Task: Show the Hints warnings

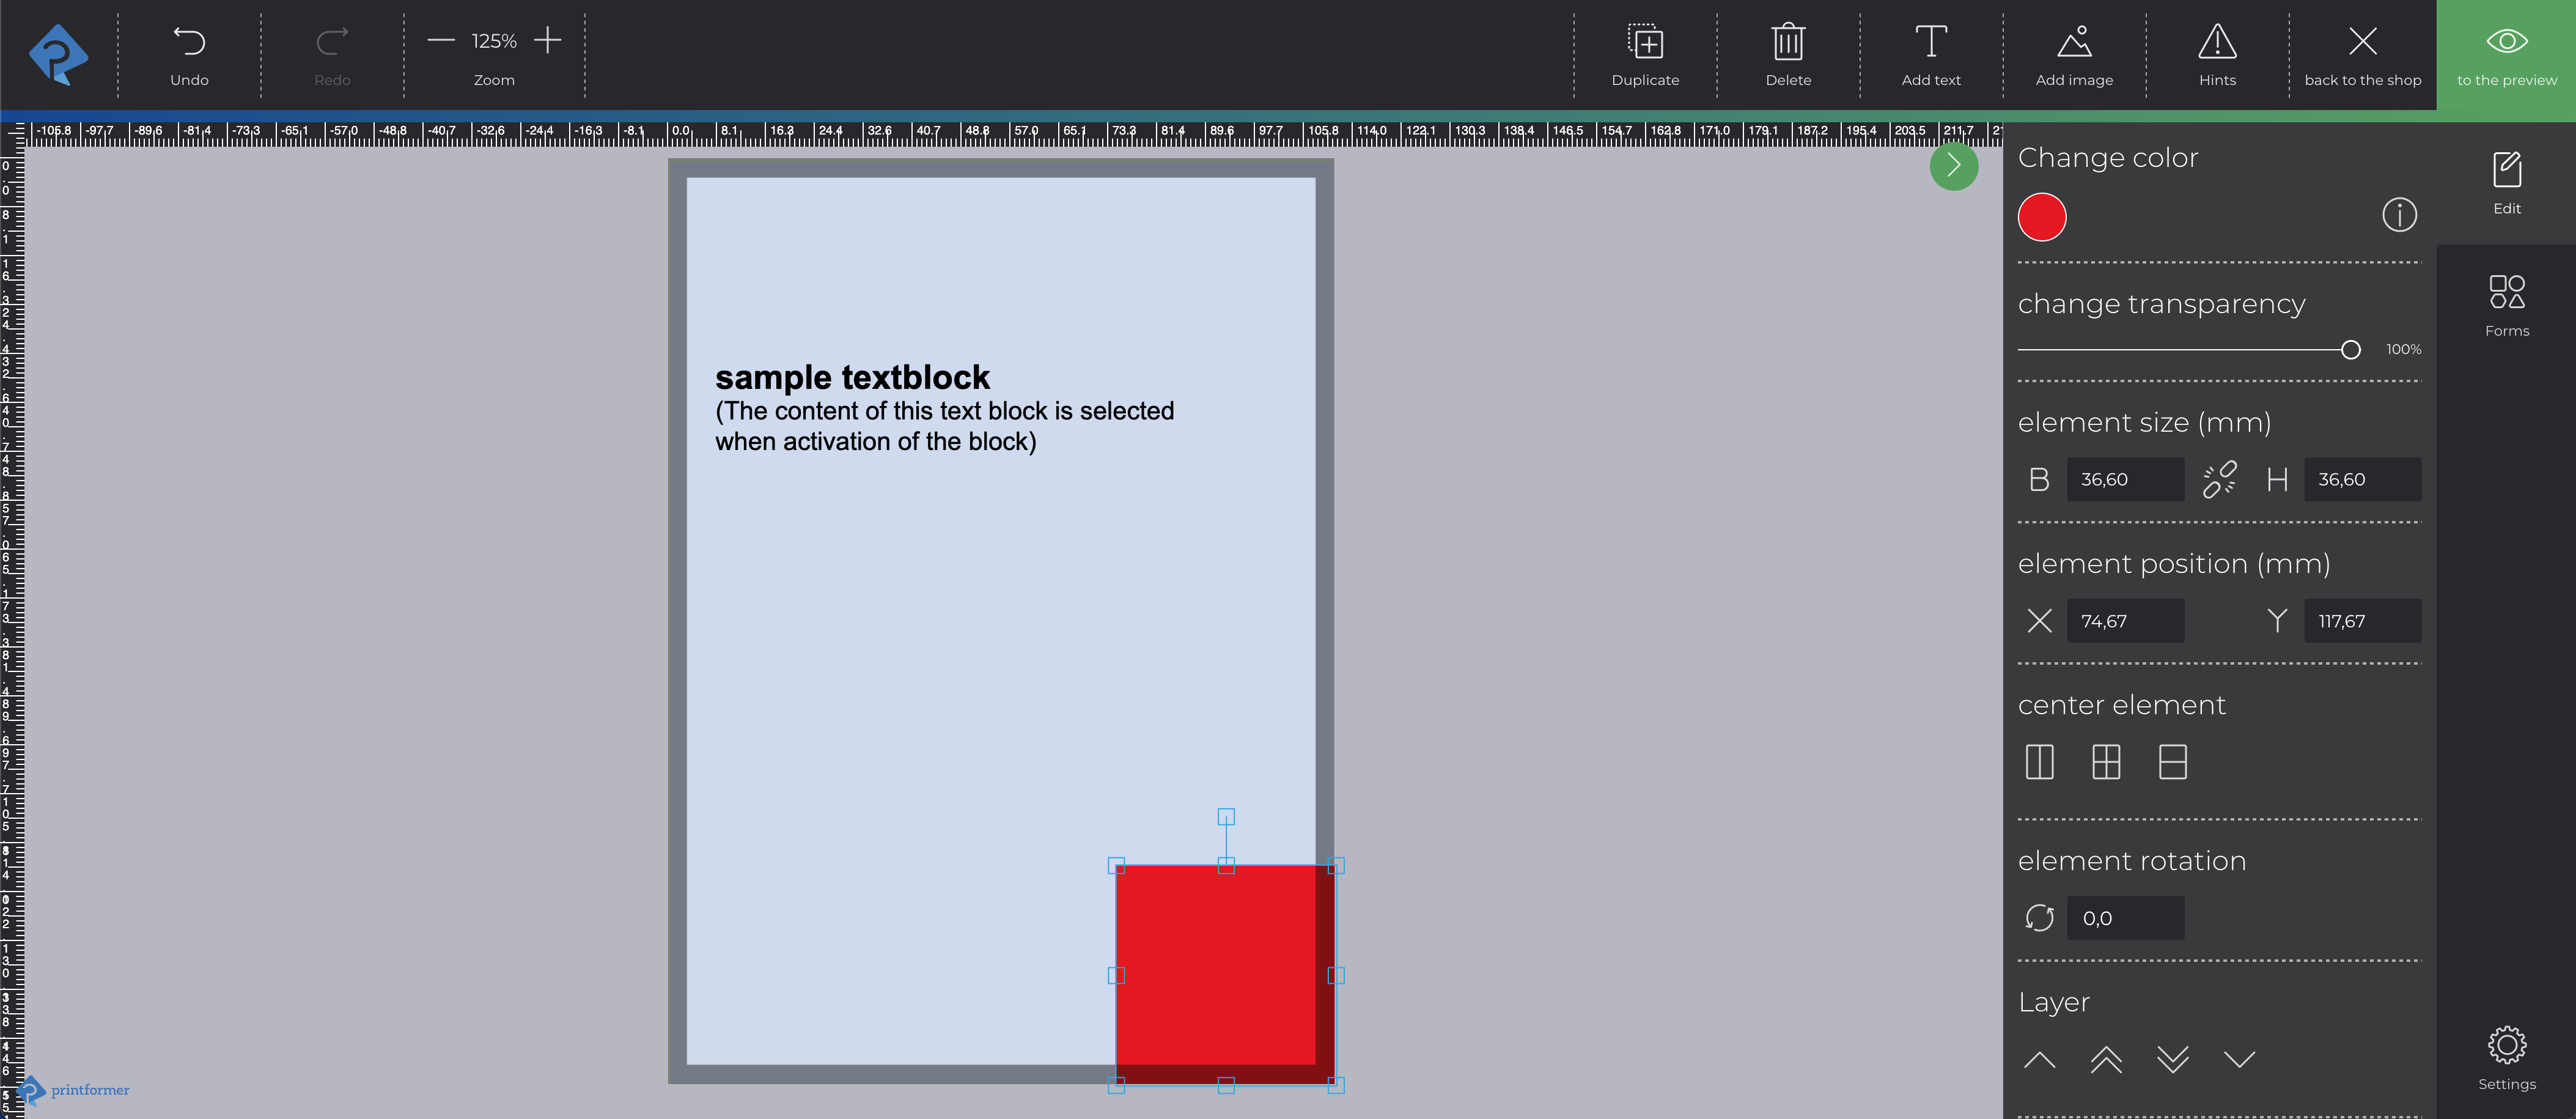Action: click(x=2217, y=55)
